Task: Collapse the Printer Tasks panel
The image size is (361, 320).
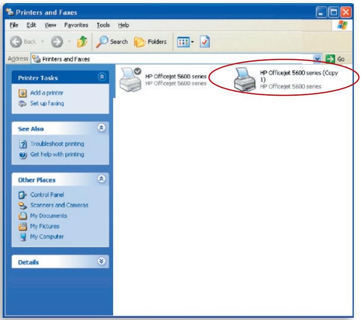Action: pyautogui.click(x=102, y=77)
